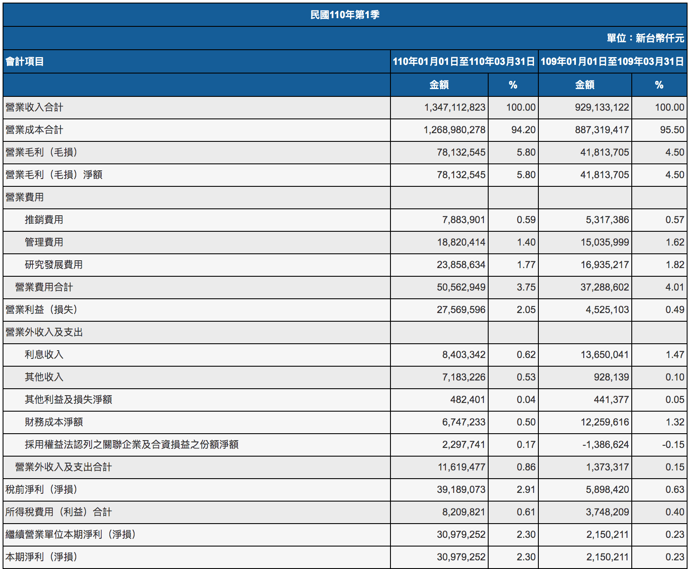The height and width of the screenshot is (569, 691).
Task: Click the -0.15 percentage cell
Action: (x=673, y=444)
